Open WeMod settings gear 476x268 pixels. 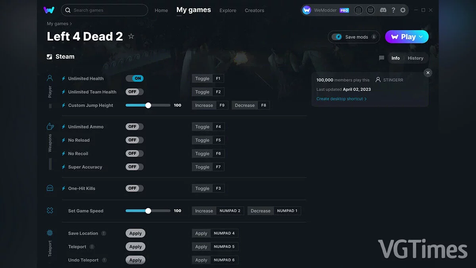[404, 10]
